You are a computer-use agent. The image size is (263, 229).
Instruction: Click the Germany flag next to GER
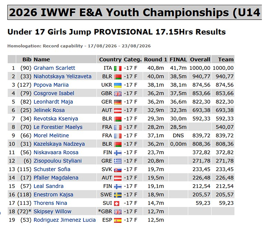pyautogui.click(x=118, y=102)
